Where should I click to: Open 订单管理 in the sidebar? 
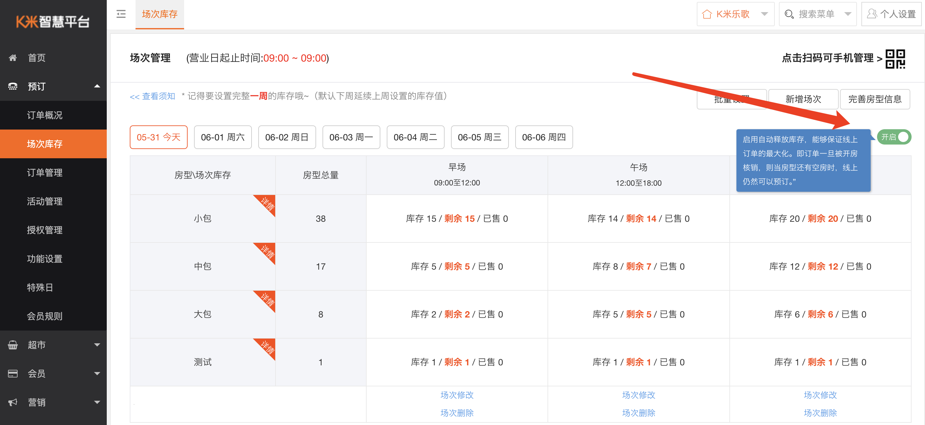click(x=53, y=172)
